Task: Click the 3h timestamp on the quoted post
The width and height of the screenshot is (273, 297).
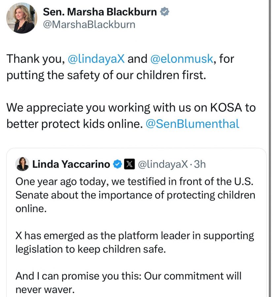Action: 200,164
